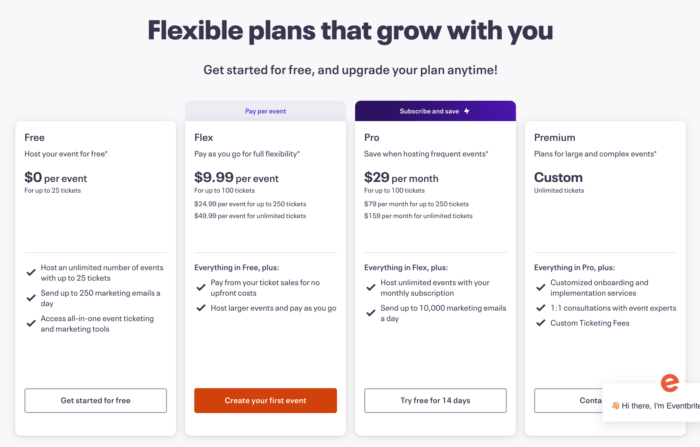Click Get started for free
Image resolution: width=700 pixels, height=447 pixels.
pos(95,400)
